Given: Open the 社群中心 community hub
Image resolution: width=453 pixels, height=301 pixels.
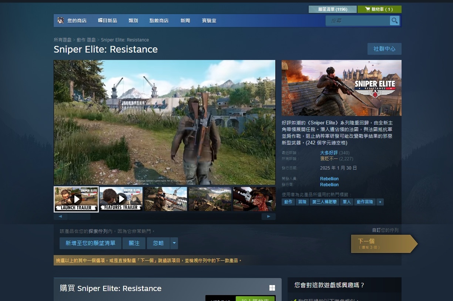Looking at the screenshot, I should [385, 49].
